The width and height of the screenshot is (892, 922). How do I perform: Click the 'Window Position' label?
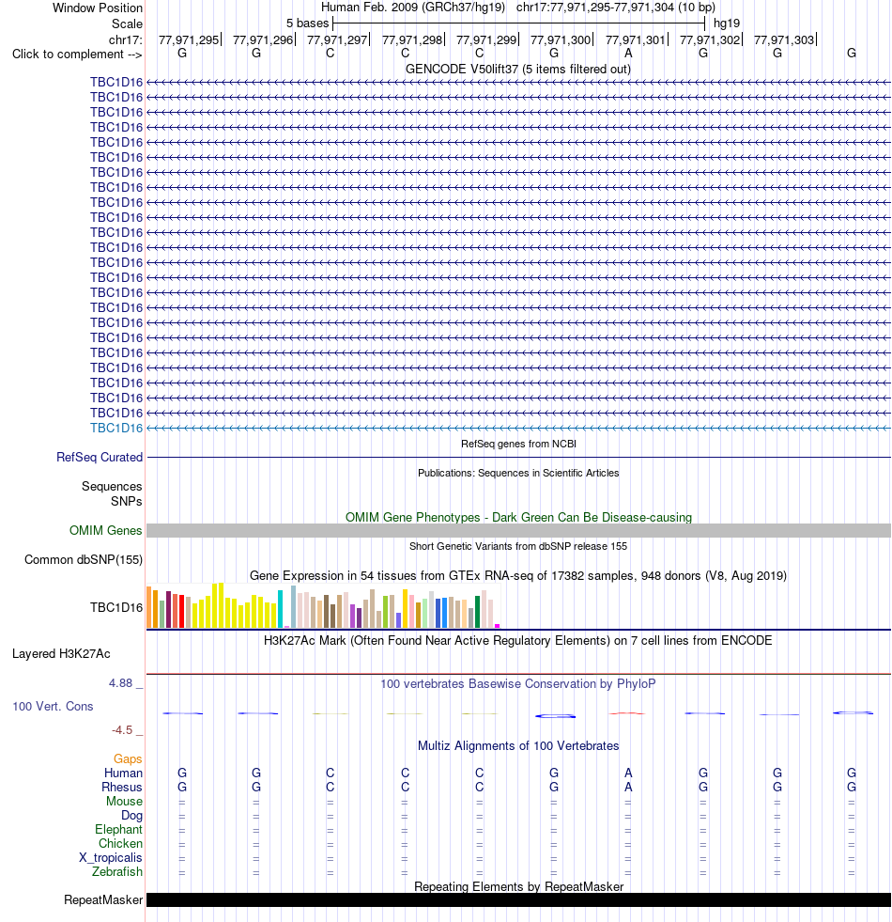[x=98, y=8]
